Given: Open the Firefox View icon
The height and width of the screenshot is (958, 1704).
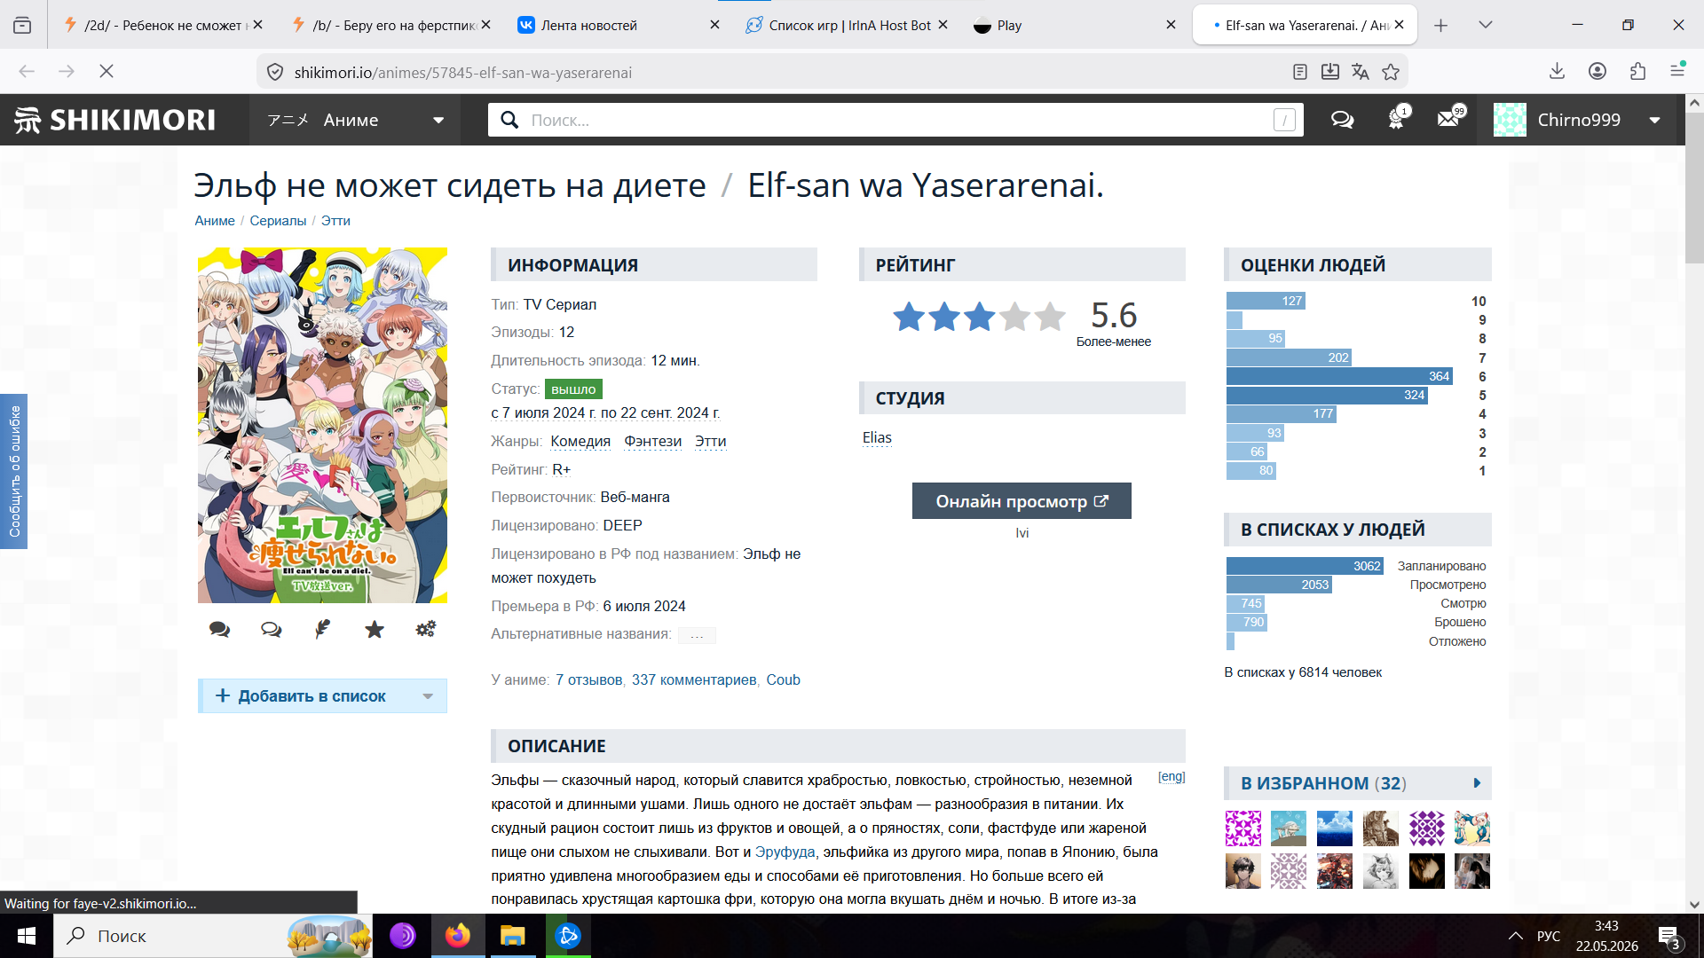Looking at the screenshot, I should pos(22,26).
